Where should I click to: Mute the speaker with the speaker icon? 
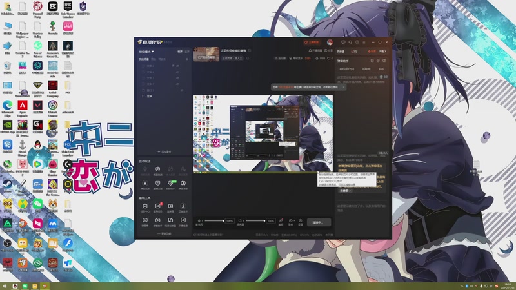(240, 221)
